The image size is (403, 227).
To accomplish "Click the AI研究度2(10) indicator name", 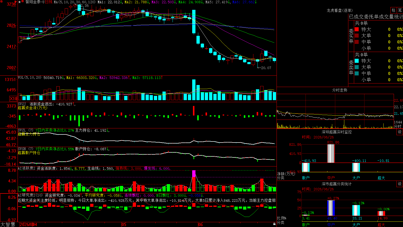I will [30, 195].
